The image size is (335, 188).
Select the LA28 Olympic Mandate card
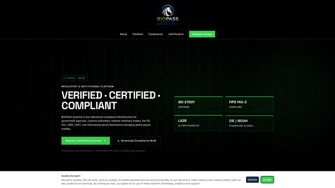[x=199, y=123]
